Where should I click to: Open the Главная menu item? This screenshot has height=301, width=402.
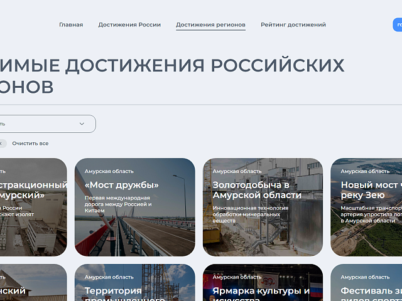click(x=71, y=25)
